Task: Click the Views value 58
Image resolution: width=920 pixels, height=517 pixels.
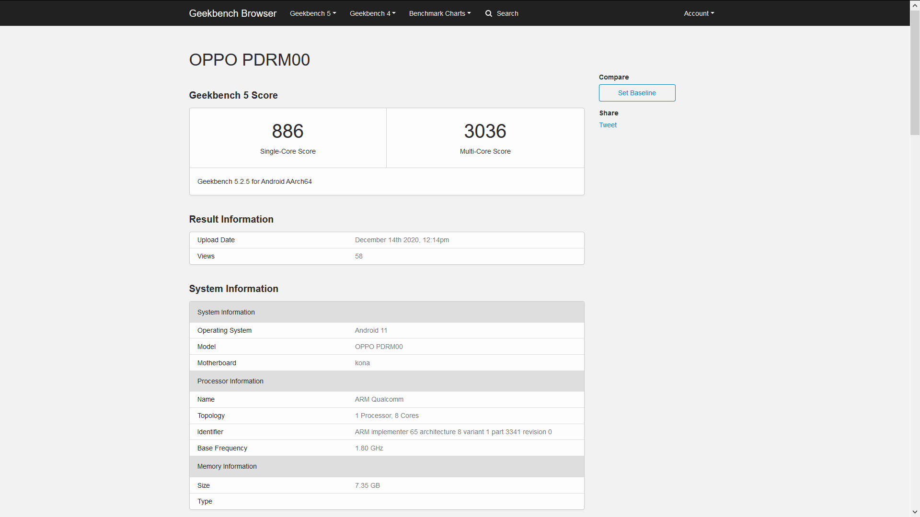Action: point(358,256)
